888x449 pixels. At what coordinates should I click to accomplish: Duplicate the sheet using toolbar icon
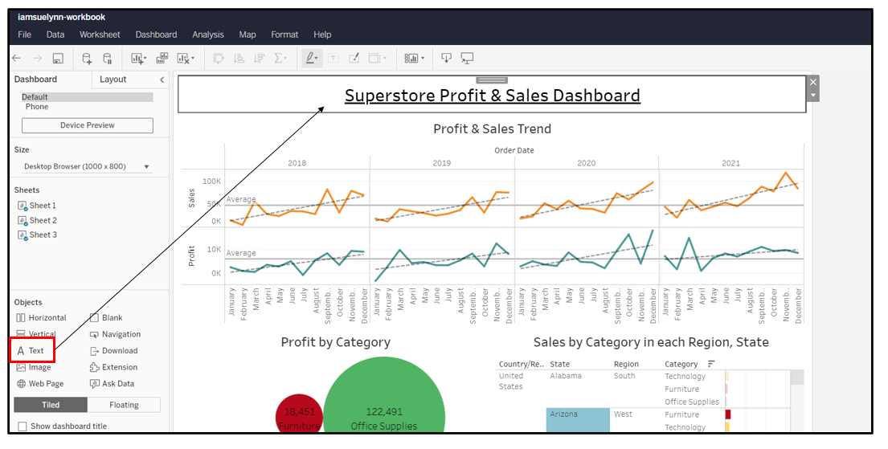tap(162, 58)
